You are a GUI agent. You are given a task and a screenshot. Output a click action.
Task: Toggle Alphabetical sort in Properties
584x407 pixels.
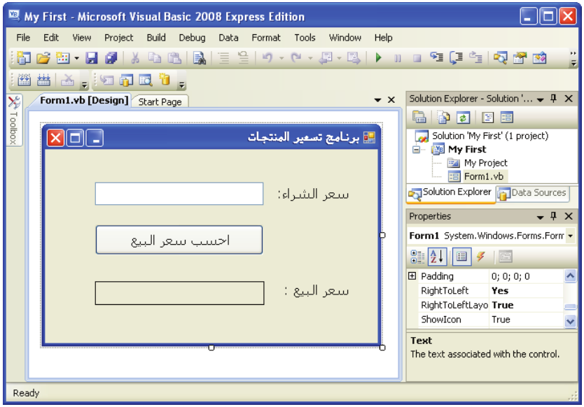[437, 257]
